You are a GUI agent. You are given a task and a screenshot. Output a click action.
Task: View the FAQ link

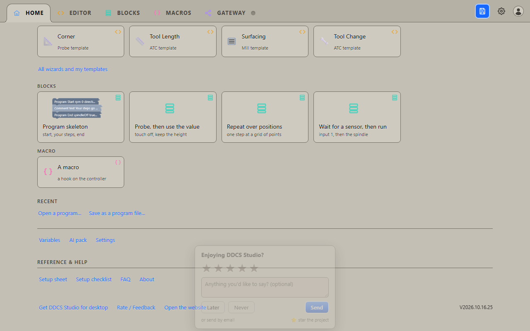[x=125, y=279]
